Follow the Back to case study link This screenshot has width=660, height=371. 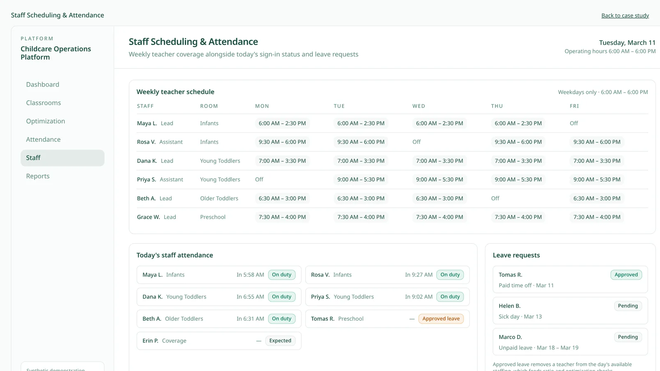(x=625, y=15)
